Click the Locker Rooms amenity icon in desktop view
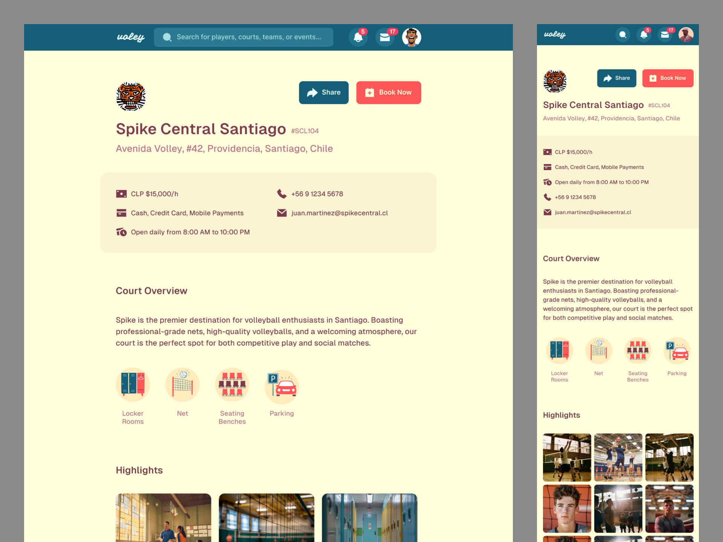This screenshot has width=723, height=542. pos(133,385)
